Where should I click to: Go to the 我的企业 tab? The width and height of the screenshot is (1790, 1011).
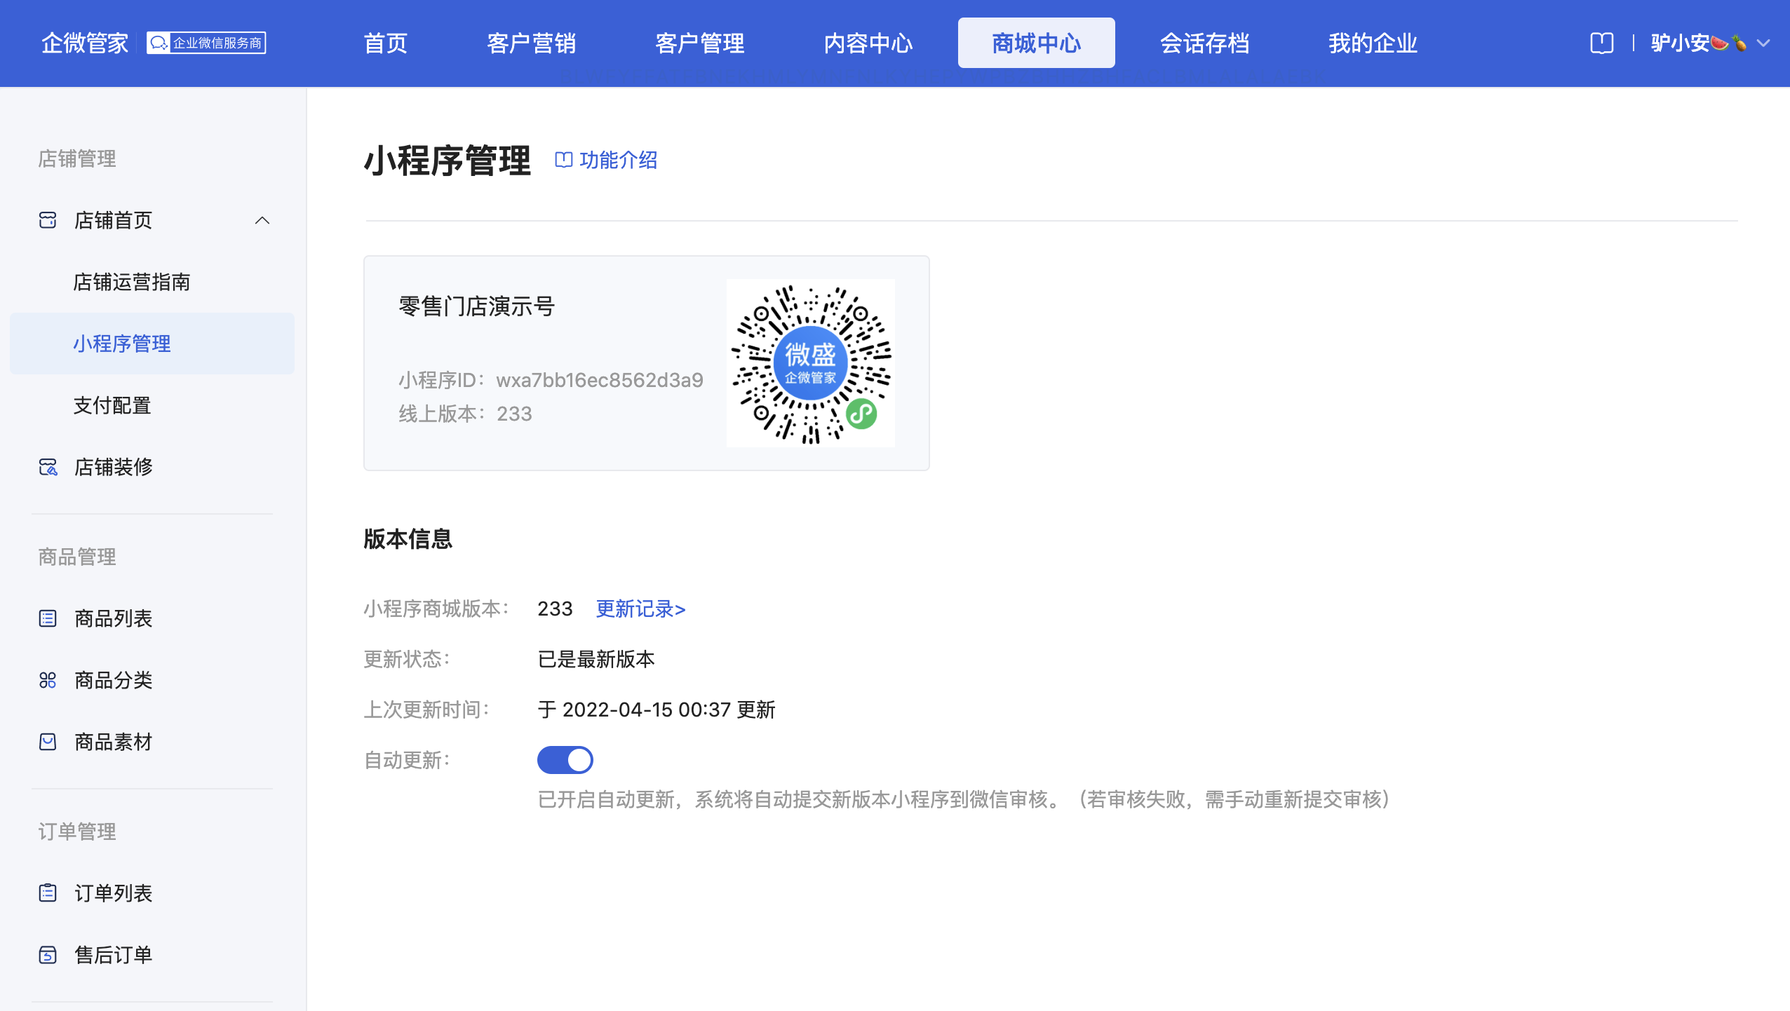[x=1373, y=43]
